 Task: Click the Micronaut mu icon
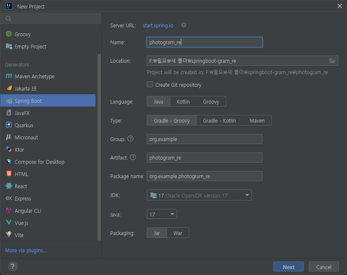pos(9,137)
